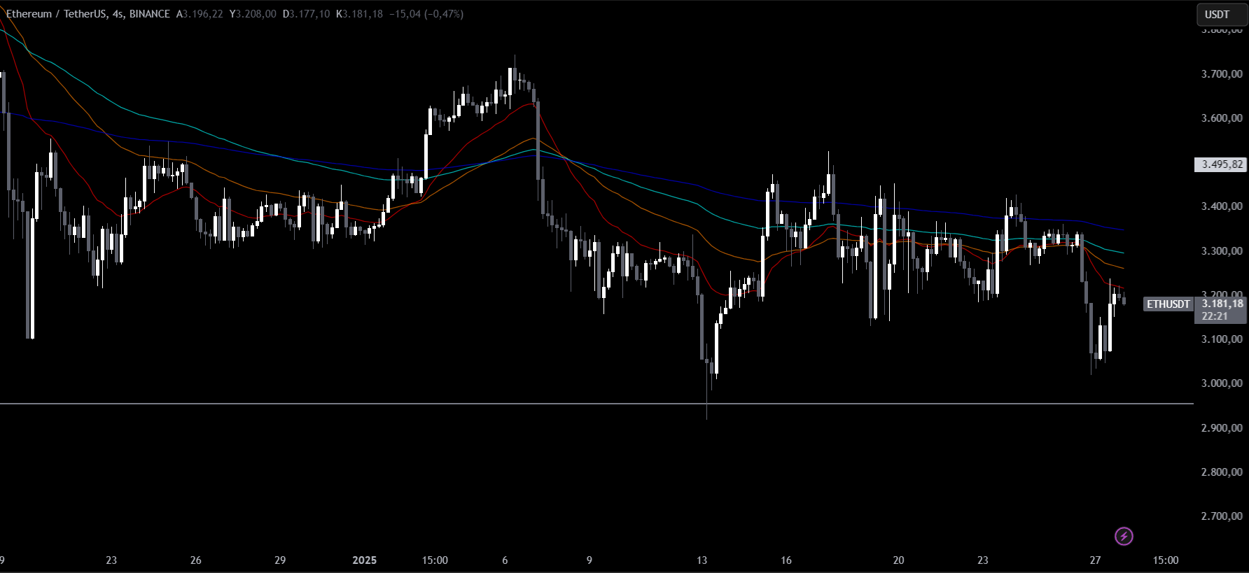Click the 26 date label on time axis

pyautogui.click(x=195, y=560)
